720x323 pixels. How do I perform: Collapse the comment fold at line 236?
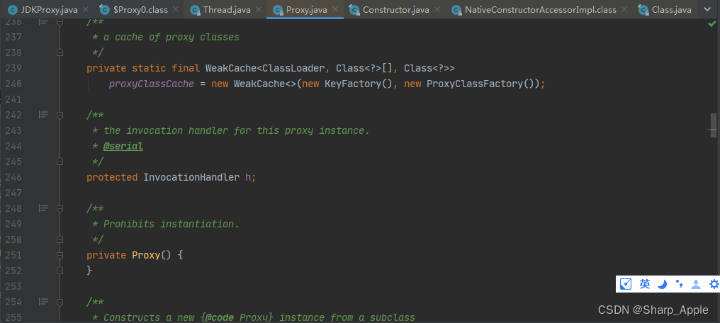click(60, 21)
